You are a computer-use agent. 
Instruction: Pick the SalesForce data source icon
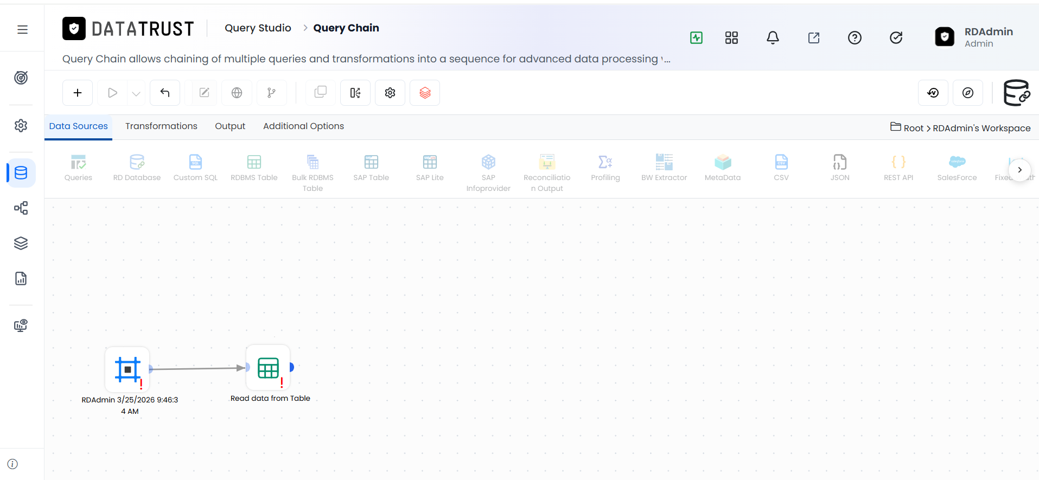coord(957,168)
